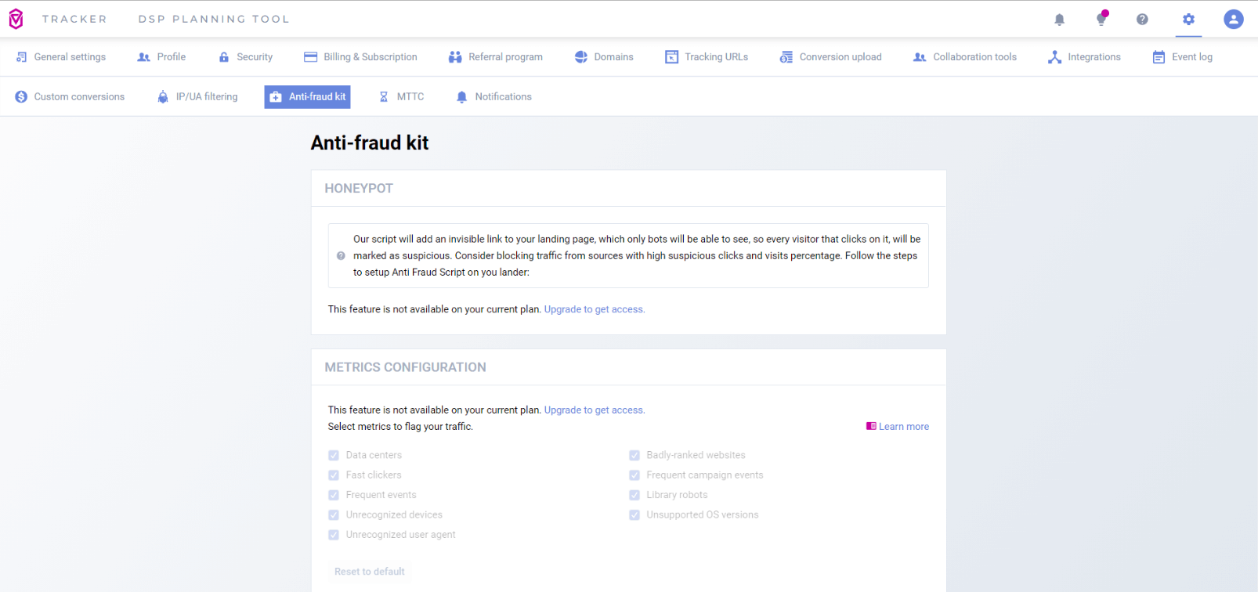Viewport: 1258px width, 592px height.
Task: Click the Profile people icon
Action: [143, 57]
